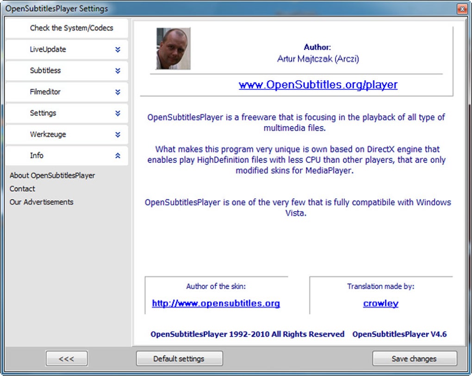This screenshot has height=376, width=472.
Task: Click the Save changes button
Action: click(x=415, y=358)
